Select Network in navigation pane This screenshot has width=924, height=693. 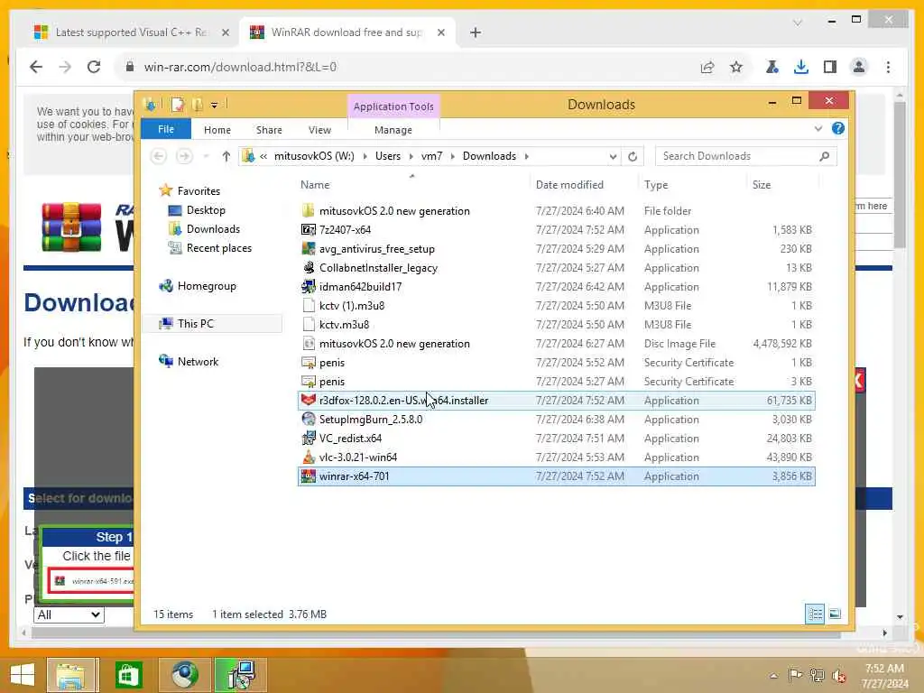point(198,362)
